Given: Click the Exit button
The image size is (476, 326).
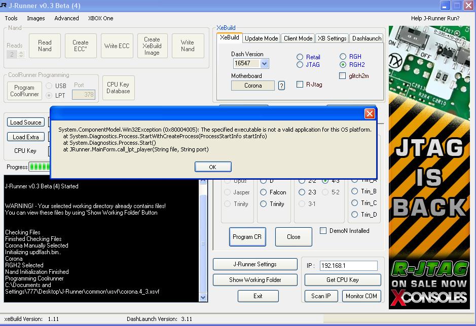Looking at the screenshot, I should coord(258,296).
